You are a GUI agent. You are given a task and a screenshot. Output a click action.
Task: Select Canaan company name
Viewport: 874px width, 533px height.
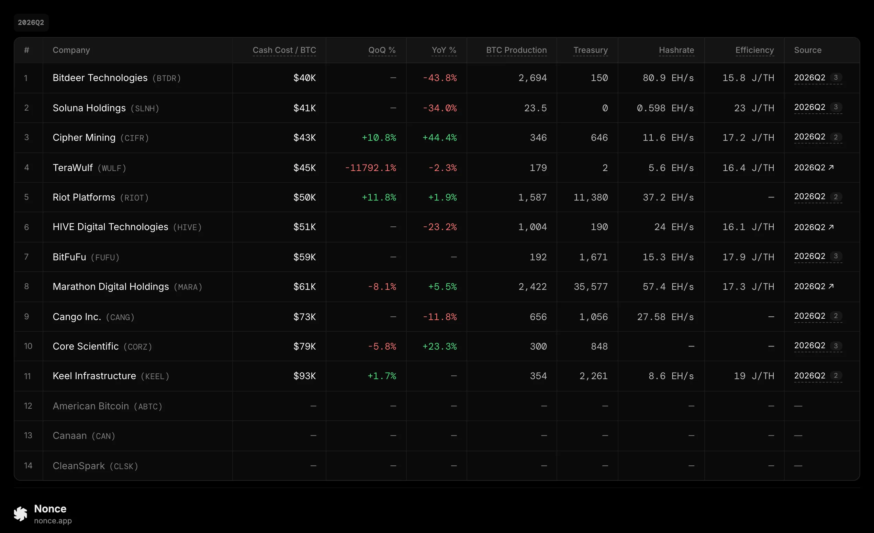pyautogui.click(x=69, y=435)
